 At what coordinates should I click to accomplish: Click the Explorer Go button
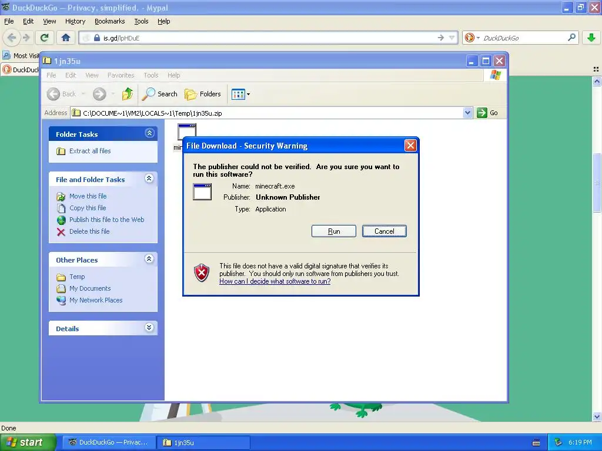pos(487,113)
